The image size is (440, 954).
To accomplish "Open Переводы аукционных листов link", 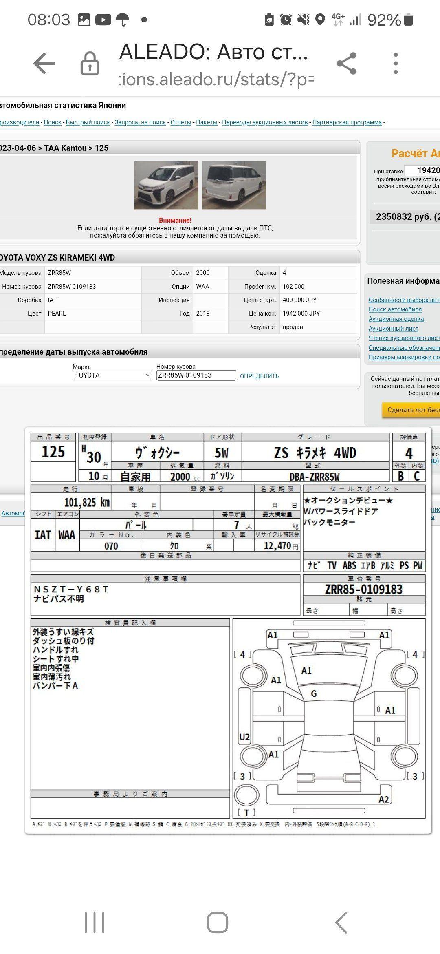I will pos(265,122).
